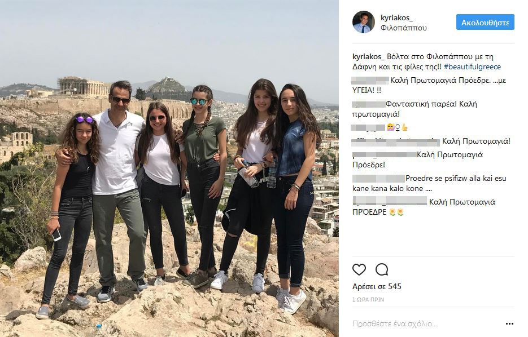Follow the account with the blue Ακολουθήστε button
Image resolution: width=528 pixels, height=337 pixels.
[485, 22]
